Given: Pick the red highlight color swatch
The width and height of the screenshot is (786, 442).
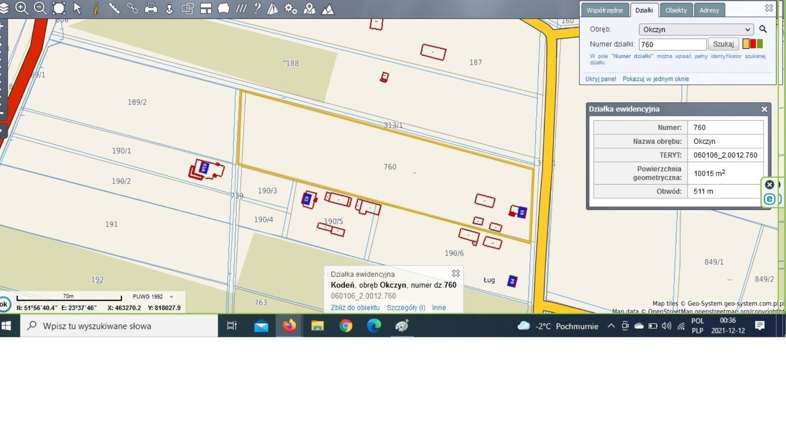Looking at the screenshot, I should [753, 44].
